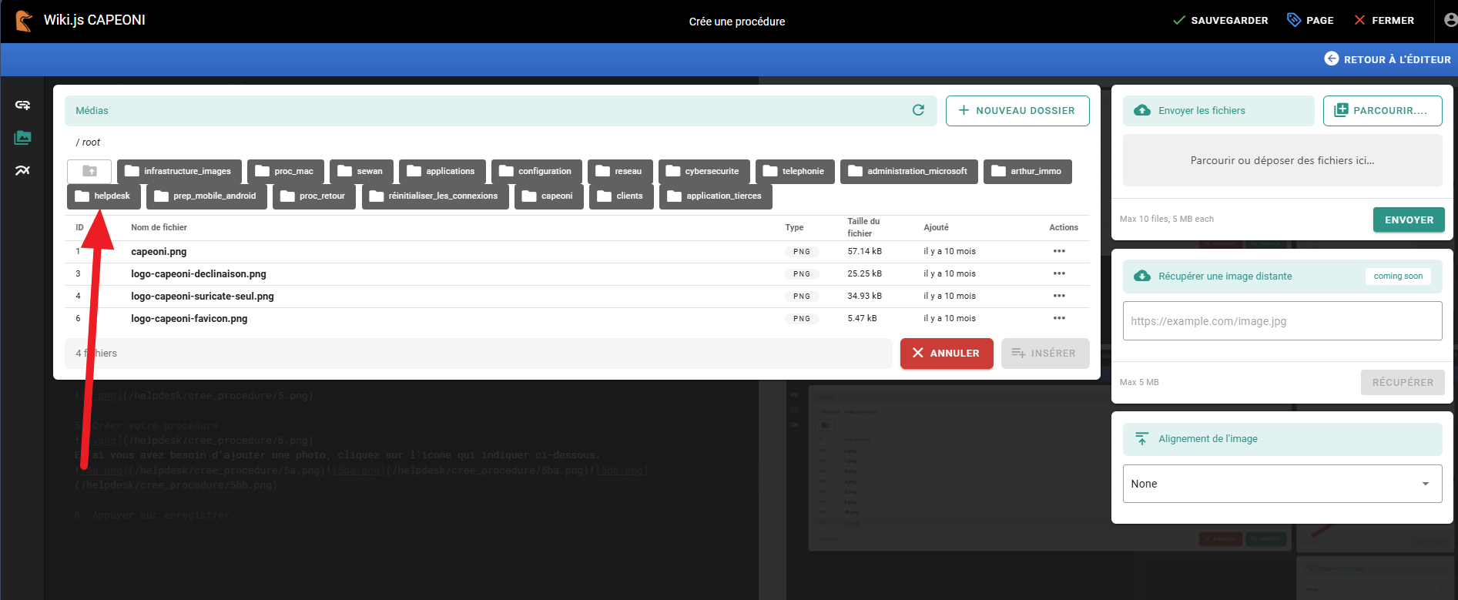
Task: Open the proc_retour folder
Action: coord(314,196)
